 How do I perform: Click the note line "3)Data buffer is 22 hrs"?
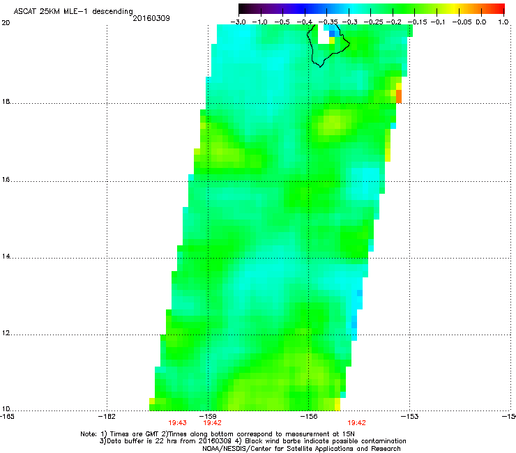click(x=252, y=441)
